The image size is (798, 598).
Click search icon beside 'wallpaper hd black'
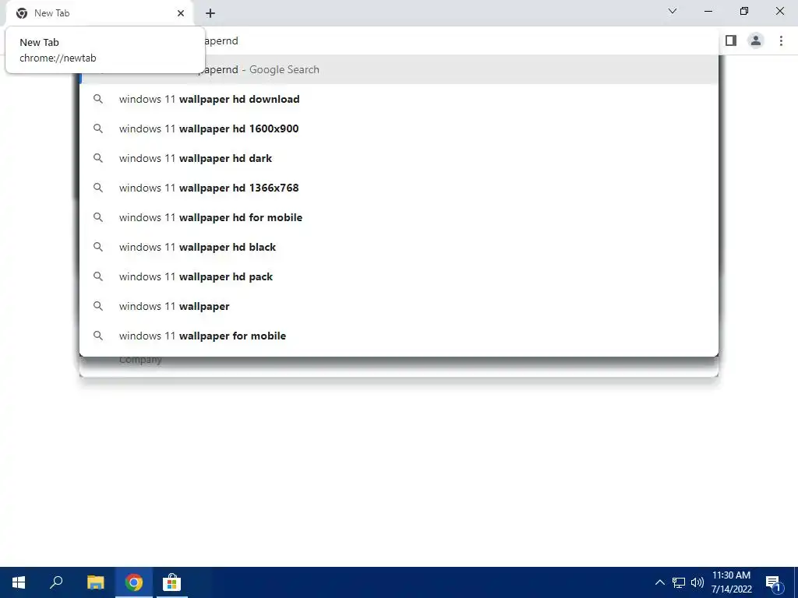[97, 247]
